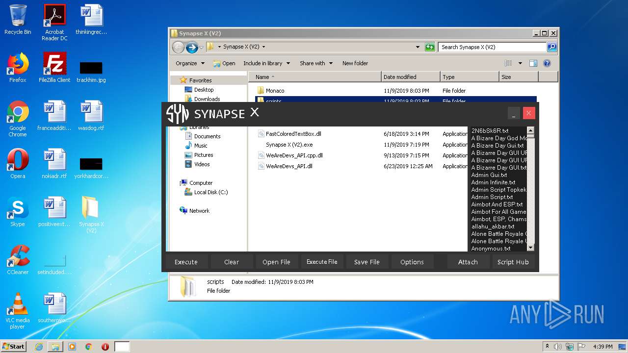Clear the Synapse X editor
This screenshot has height=353, width=628.
[232, 262]
